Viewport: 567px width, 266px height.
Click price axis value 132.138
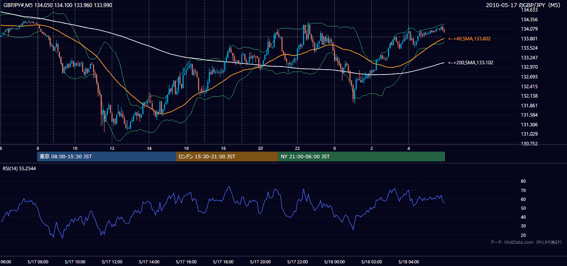point(529,96)
